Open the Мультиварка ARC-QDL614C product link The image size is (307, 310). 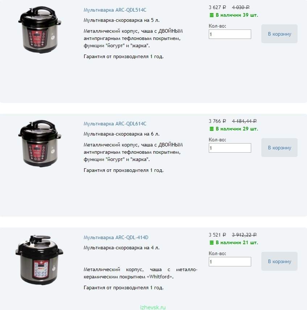pos(115,124)
